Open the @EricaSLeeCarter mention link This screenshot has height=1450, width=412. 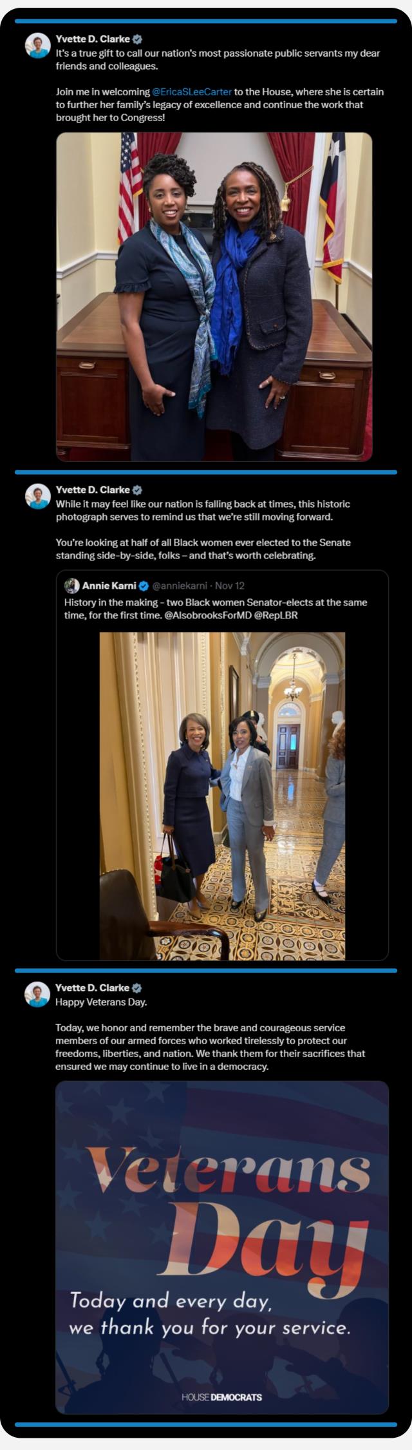pyautogui.click(x=192, y=92)
